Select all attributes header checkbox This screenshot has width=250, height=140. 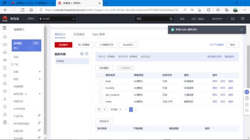coord(101,75)
